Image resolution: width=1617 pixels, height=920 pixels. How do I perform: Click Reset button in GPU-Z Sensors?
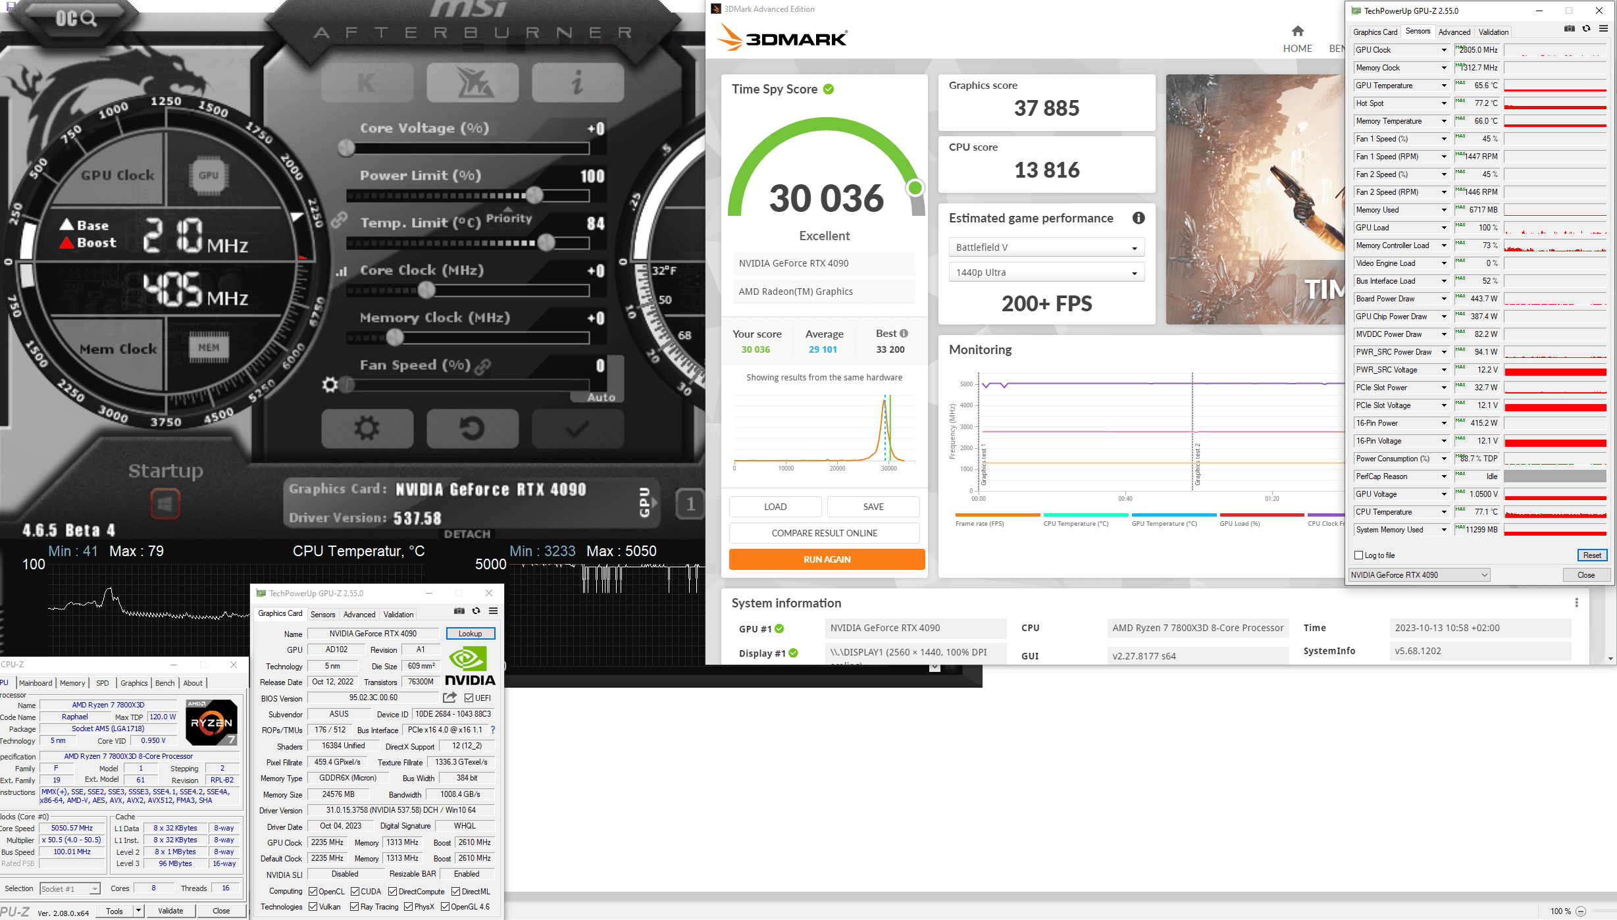pyautogui.click(x=1592, y=555)
